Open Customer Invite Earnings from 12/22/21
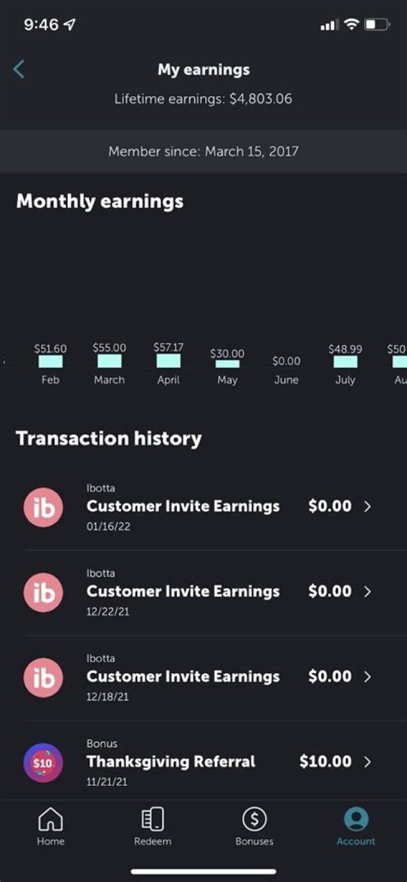This screenshot has height=882, width=407. point(183,592)
